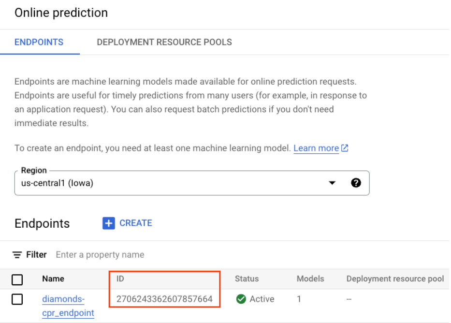Toggle the select-all checkbox in table header

(x=17, y=279)
